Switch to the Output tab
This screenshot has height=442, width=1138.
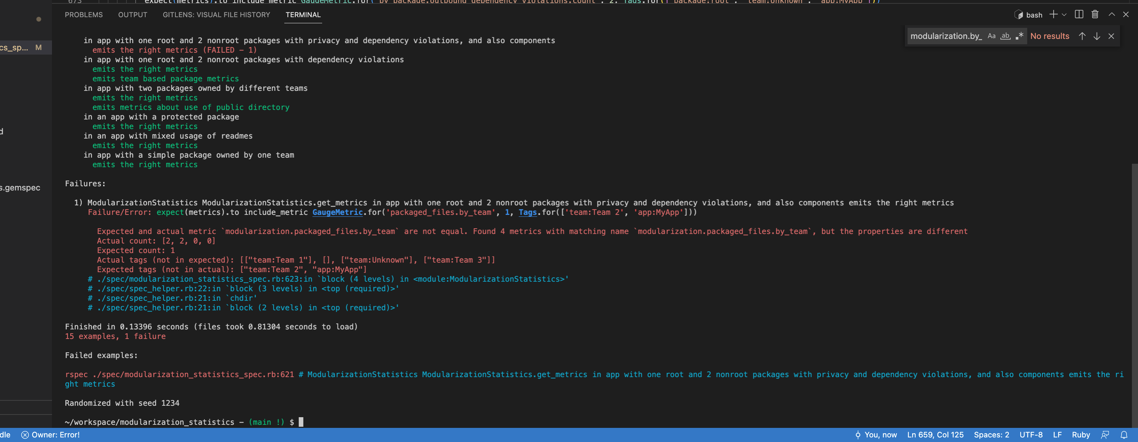(133, 15)
